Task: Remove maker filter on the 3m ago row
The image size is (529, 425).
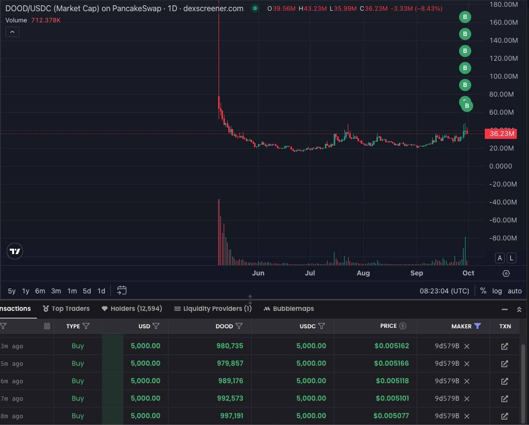Action: (467, 346)
